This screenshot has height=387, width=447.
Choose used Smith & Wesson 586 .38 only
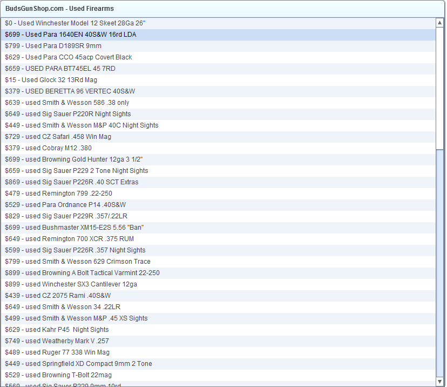(218, 103)
